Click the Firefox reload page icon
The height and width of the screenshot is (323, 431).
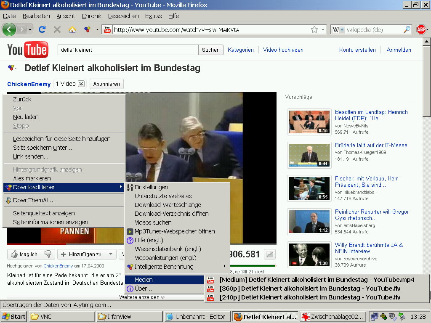[x=42, y=29]
